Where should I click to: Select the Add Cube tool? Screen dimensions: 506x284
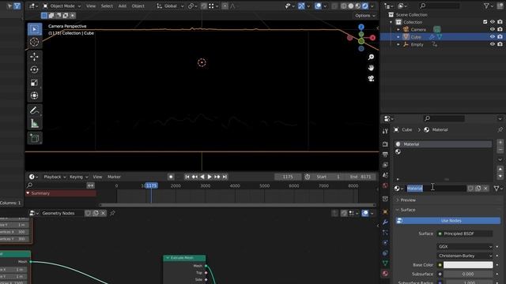35,139
